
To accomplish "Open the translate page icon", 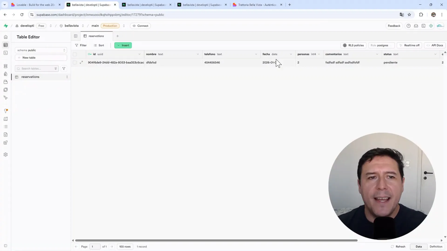I will click(x=402, y=15).
